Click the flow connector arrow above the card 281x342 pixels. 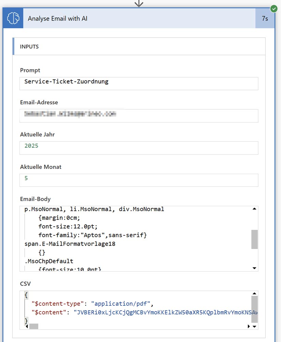(139, 3)
